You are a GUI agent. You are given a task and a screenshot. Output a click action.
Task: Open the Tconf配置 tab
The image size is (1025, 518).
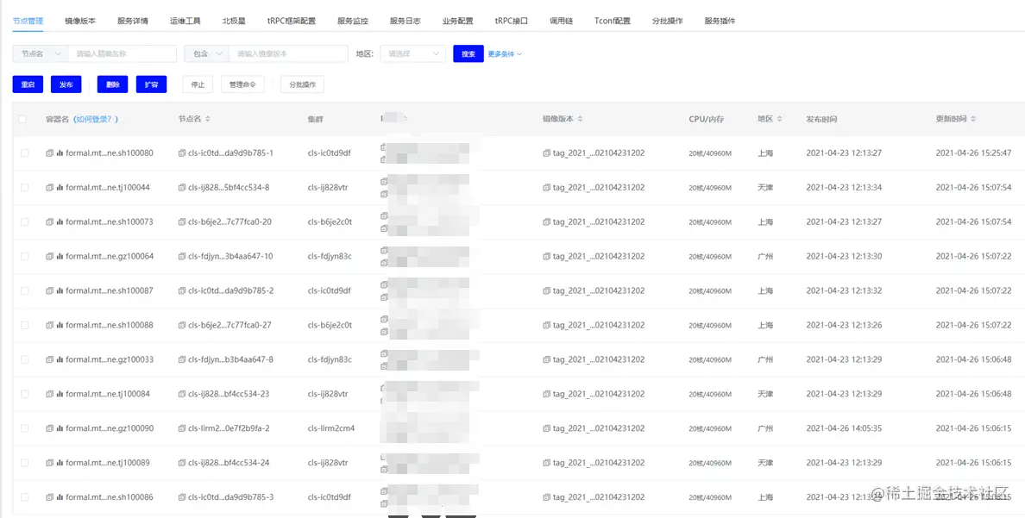pos(613,21)
